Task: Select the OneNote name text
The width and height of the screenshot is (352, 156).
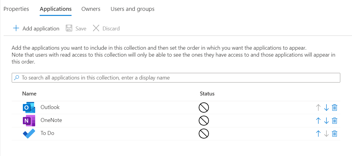Action: [x=51, y=120]
